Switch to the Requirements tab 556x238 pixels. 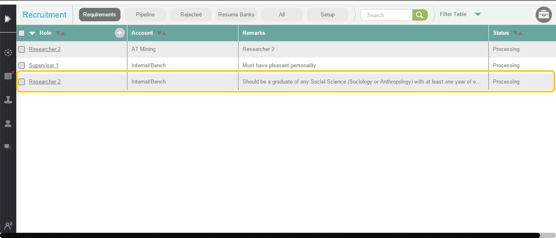click(x=99, y=15)
